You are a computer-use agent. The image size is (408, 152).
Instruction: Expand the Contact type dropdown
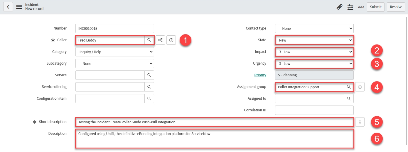click(x=314, y=28)
